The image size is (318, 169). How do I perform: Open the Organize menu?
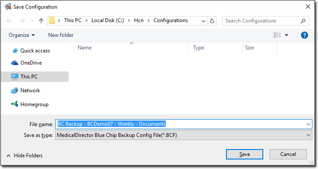pyautogui.click(x=22, y=35)
